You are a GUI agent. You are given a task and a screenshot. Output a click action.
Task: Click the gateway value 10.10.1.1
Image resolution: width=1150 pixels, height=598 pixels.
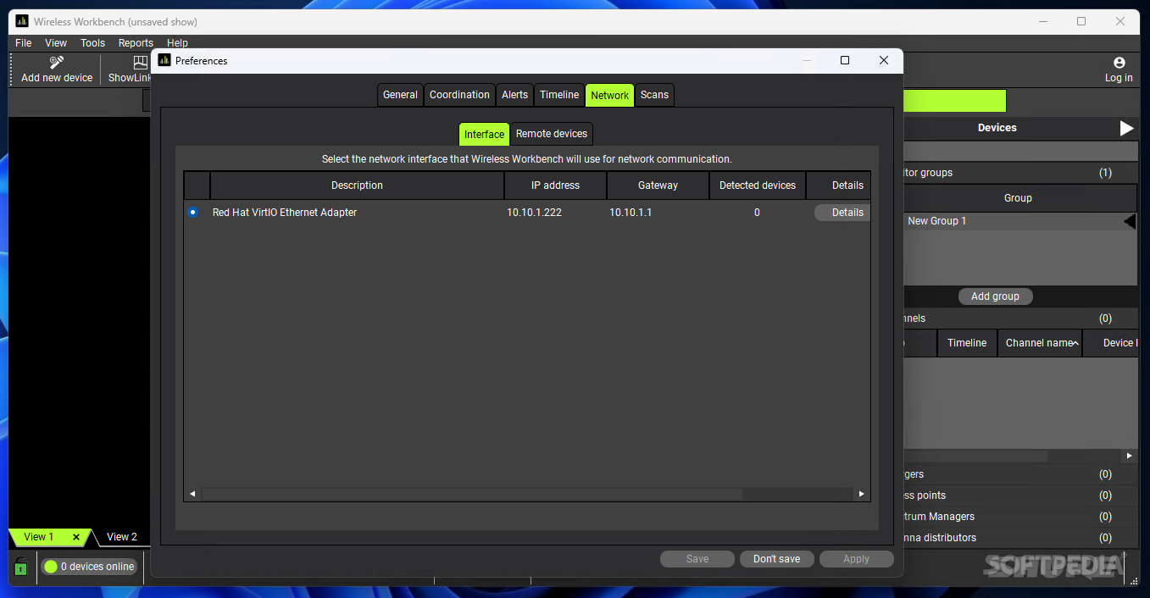631,213
